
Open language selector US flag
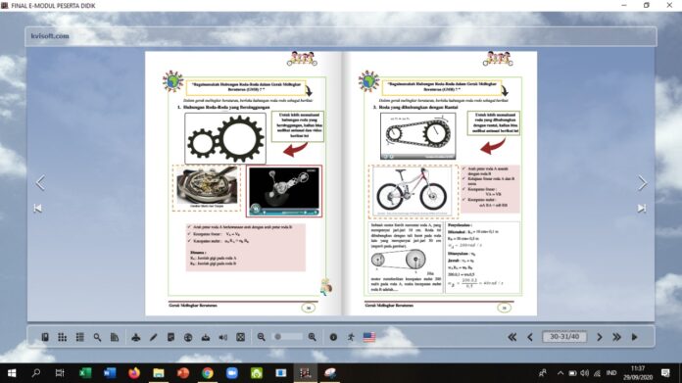point(368,337)
